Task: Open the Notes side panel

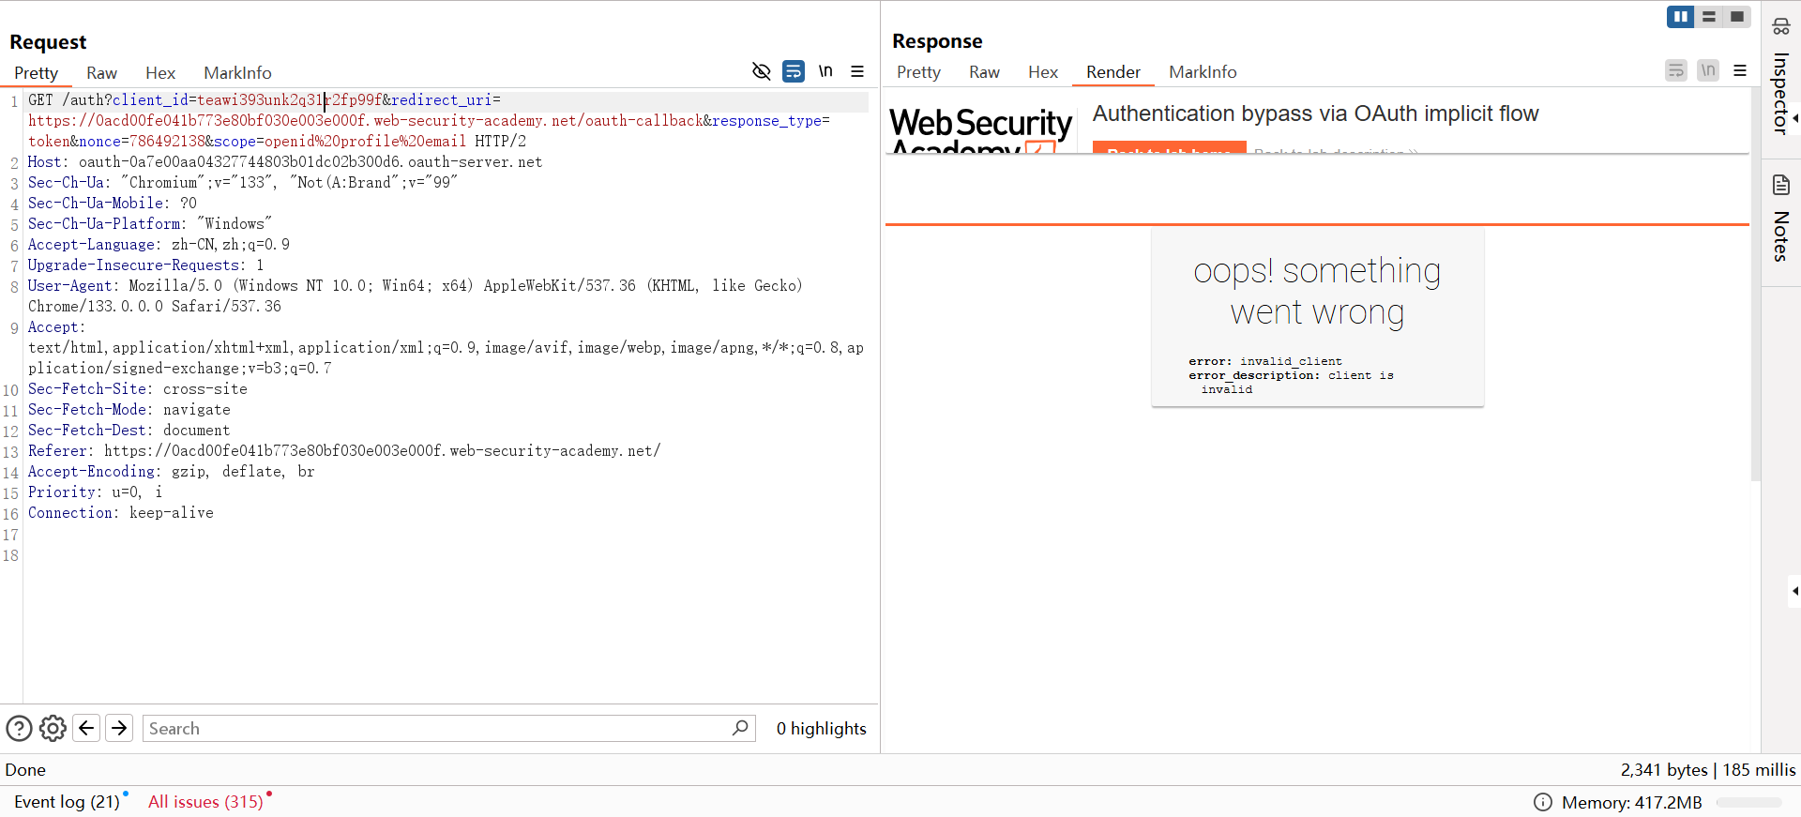Action: click(1780, 220)
